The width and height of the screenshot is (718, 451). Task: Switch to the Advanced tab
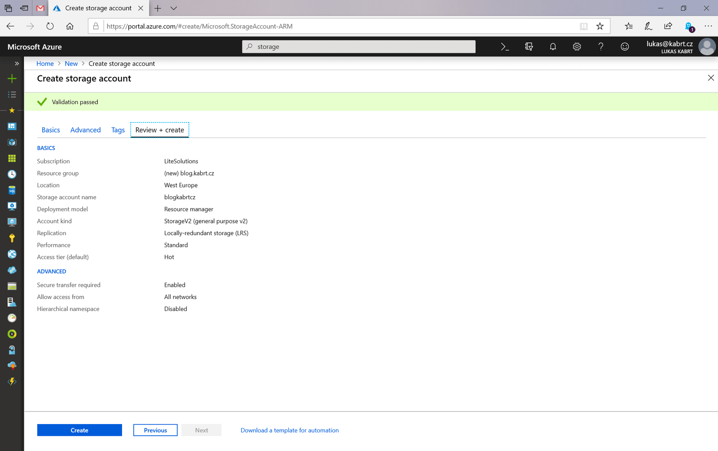tap(86, 130)
